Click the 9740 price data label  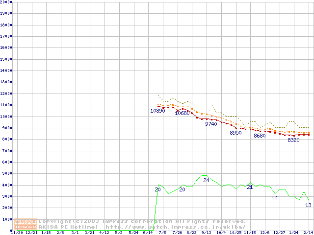coord(211,124)
